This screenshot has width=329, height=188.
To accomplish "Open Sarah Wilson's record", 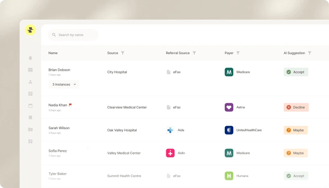I will pyautogui.click(x=59, y=128).
